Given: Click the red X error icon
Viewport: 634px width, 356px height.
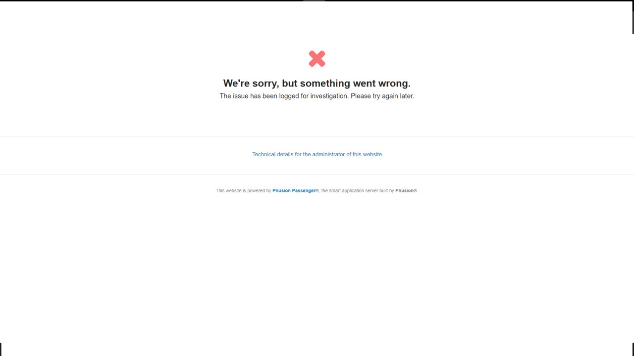Looking at the screenshot, I should click(x=317, y=59).
